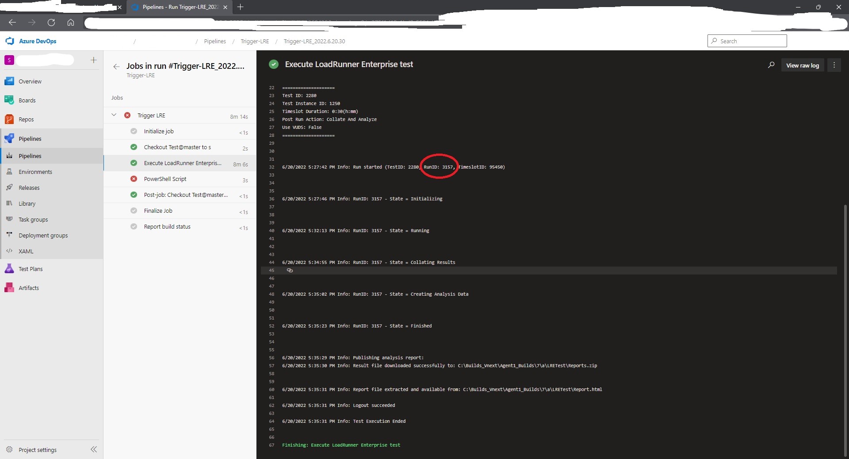Click the failed icon beside PowerShell Script
Screen dimensions: 849x459
pyautogui.click(x=134, y=179)
